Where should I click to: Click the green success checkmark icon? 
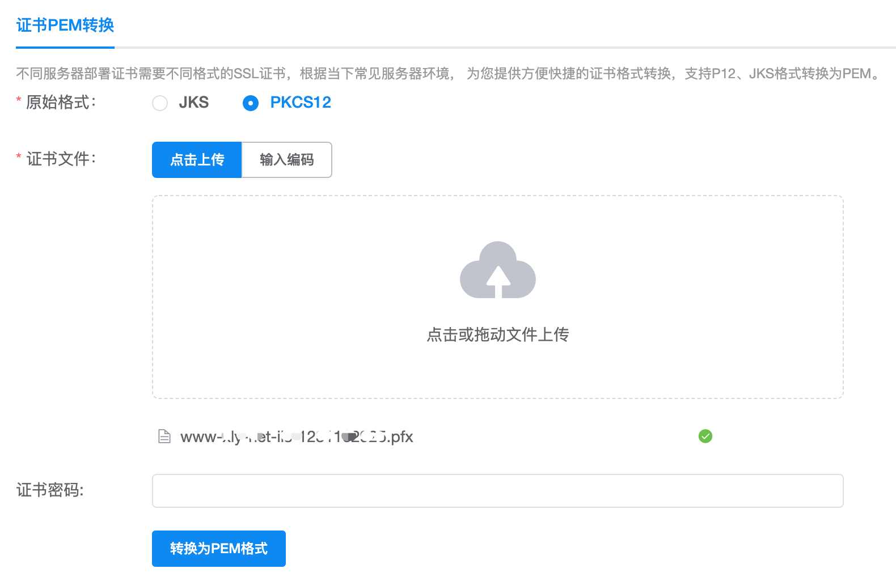coord(705,436)
